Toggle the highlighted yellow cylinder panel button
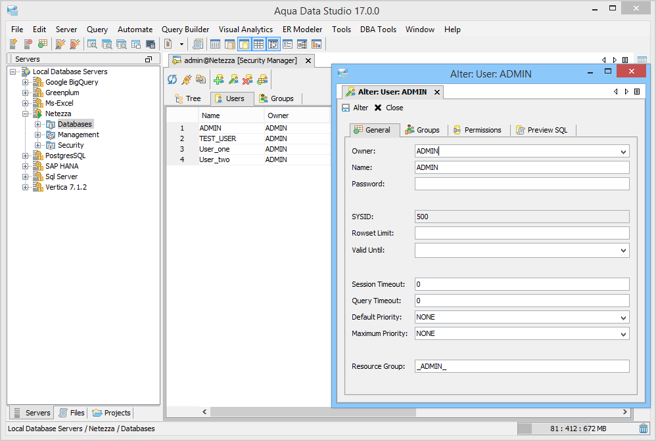 click(x=245, y=44)
